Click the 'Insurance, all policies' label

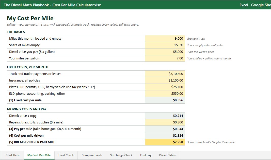(24, 80)
